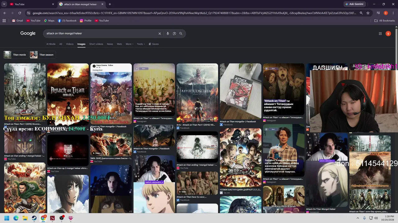The image size is (398, 223).
Task: Open Dota 2 from the taskbar
Action: pos(52,218)
